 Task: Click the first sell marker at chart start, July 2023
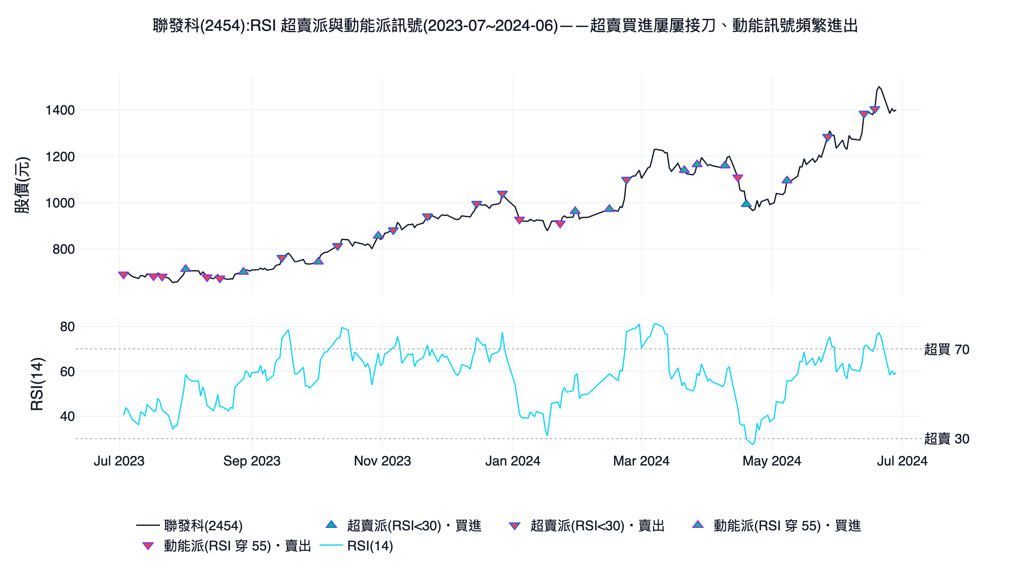[x=123, y=275]
